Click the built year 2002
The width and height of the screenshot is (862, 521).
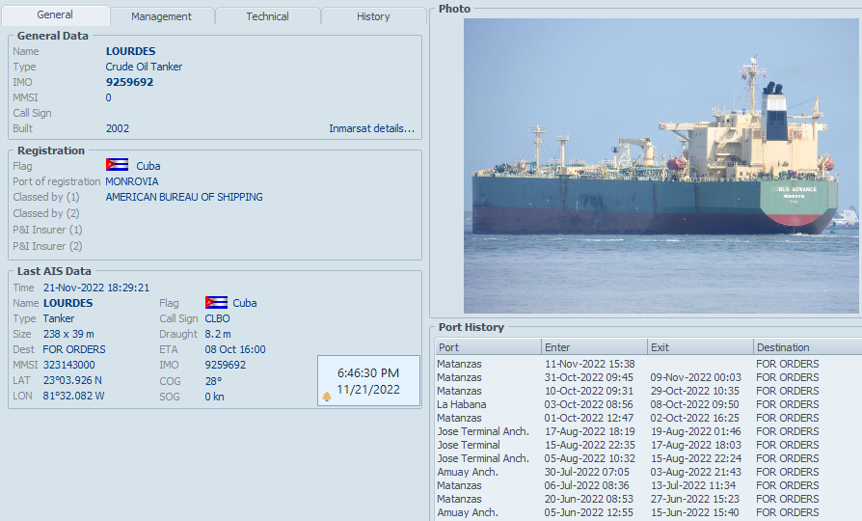[118, 128]
